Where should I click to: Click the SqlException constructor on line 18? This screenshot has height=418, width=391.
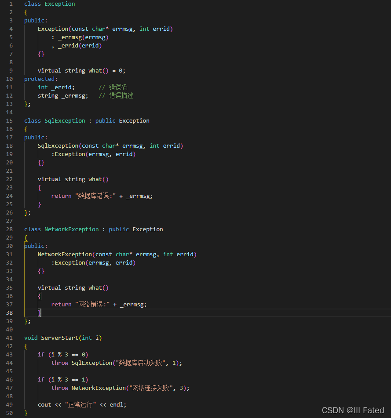click(110, 146)
